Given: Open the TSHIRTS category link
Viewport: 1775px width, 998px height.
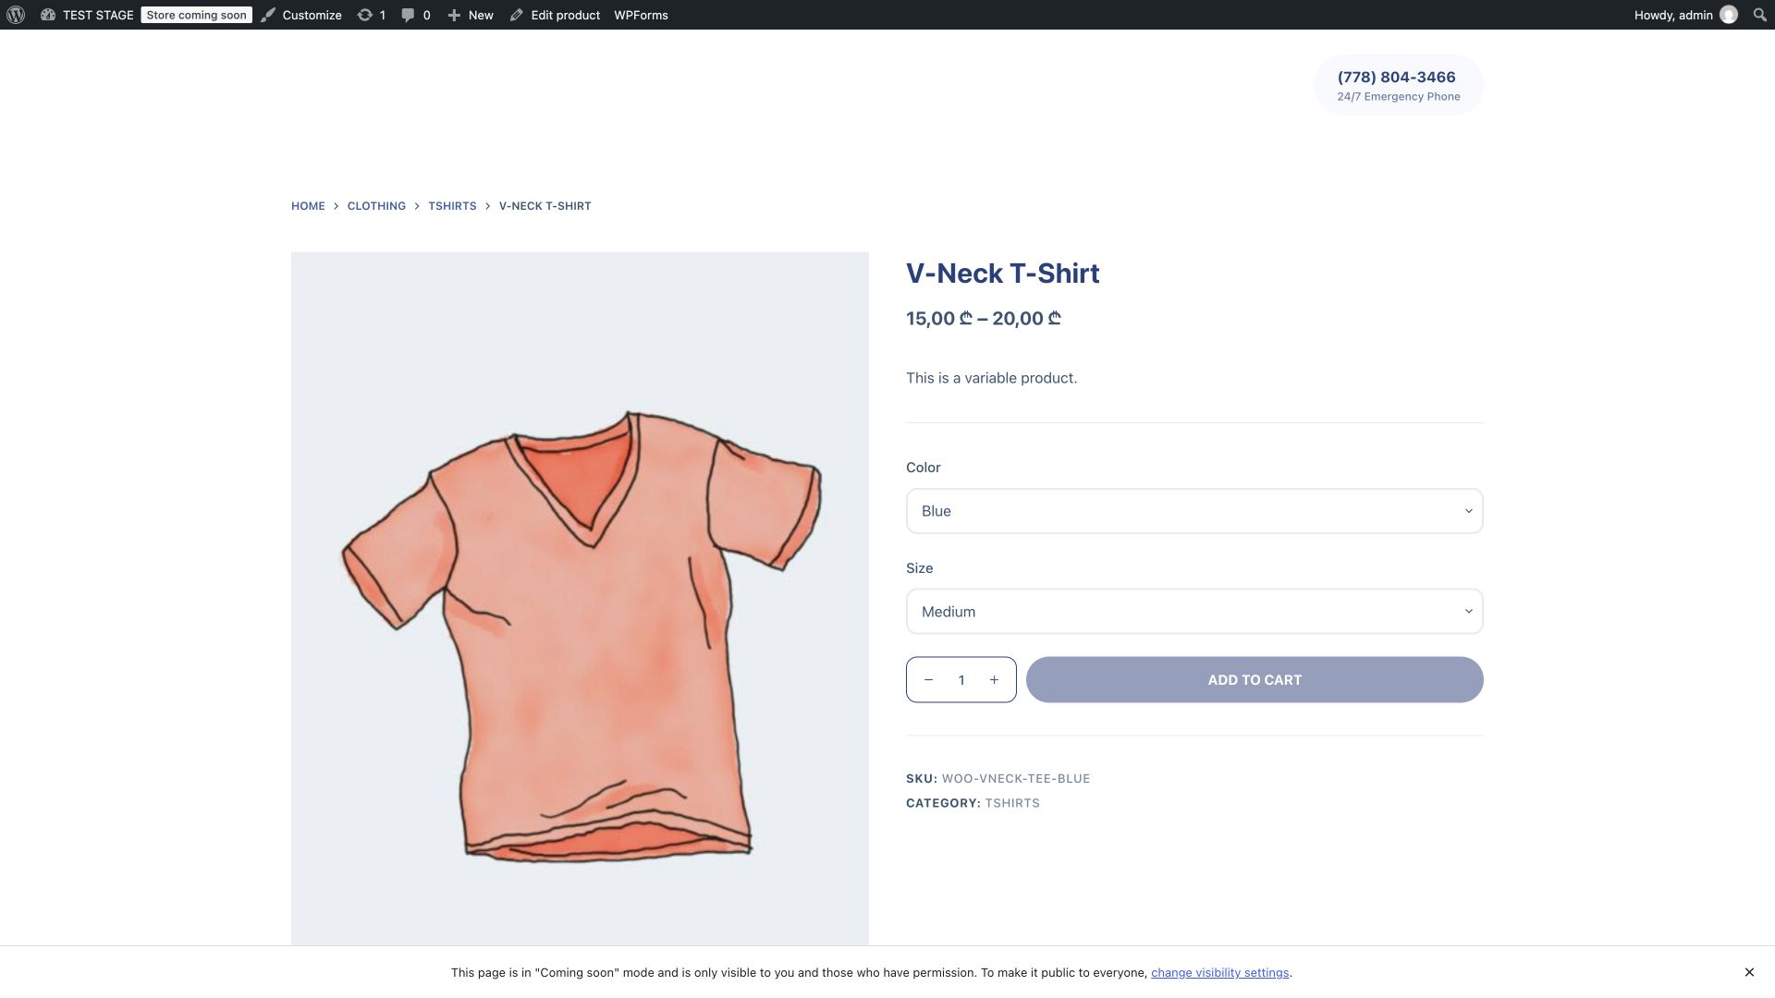Looking at the screenshot, I should (1012, 803).
